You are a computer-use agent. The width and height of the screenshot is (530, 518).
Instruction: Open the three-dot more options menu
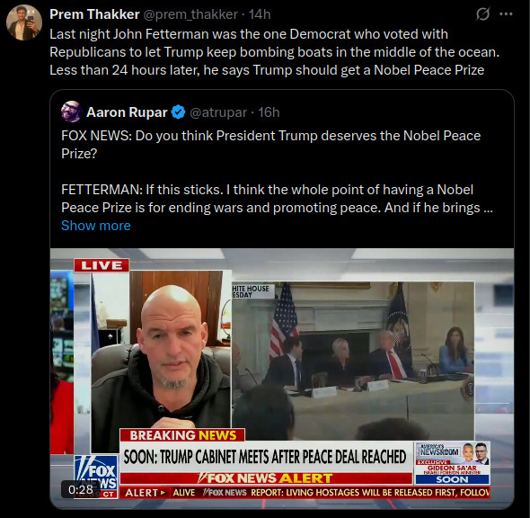point(506,14)
